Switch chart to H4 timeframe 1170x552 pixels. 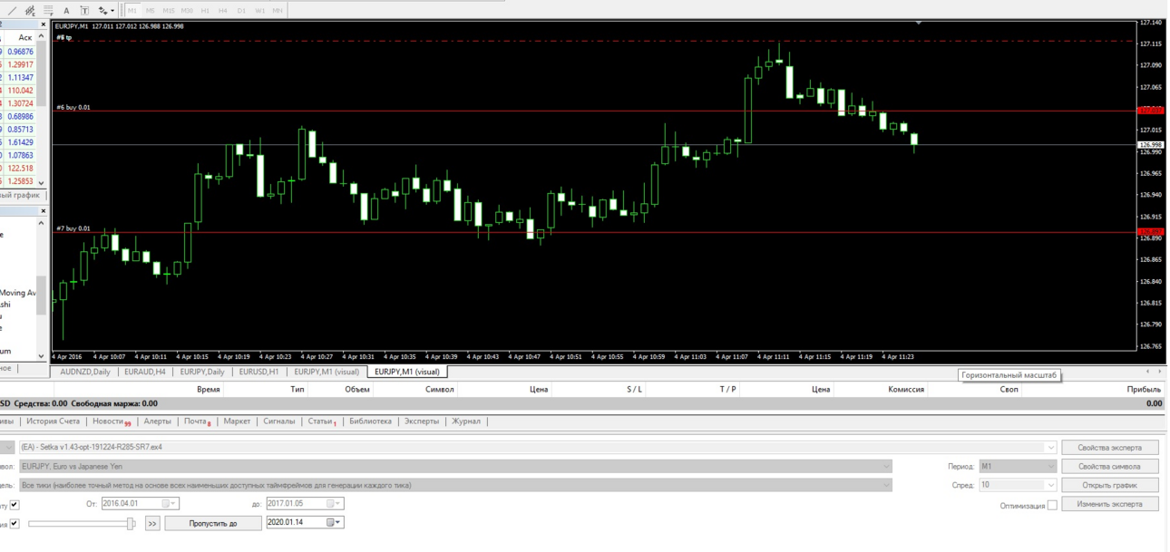(x=223, y=11)
